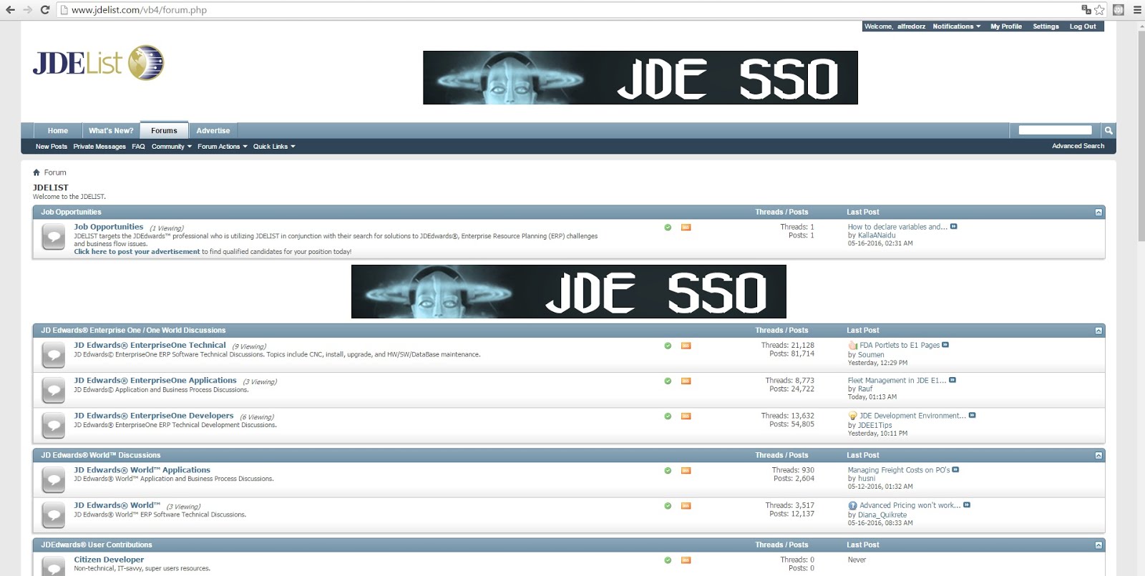Click Job Opportunities forum status bubble icon
The width and height of the screenshot is (1145, 576).
54,237
